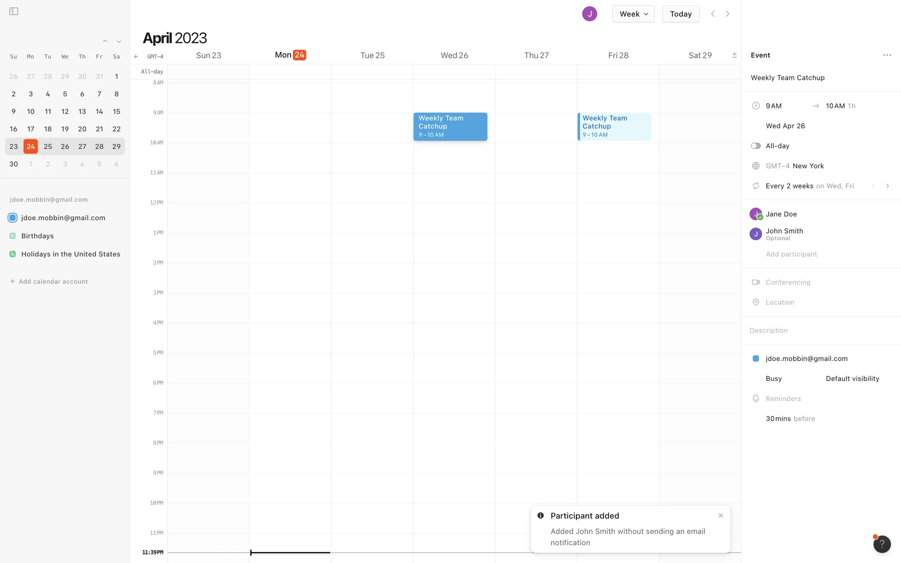Collapse mini calendar to next month chevron
Viewport: 901px width, 563px height.
119,42
